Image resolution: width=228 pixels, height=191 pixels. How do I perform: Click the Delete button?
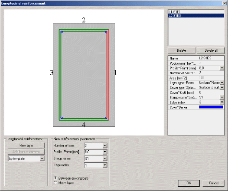click(181, 51)
